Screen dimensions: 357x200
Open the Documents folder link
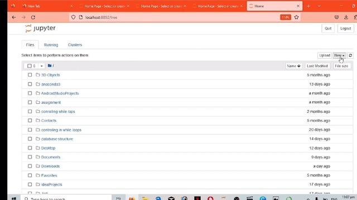(x=51, y=157)
